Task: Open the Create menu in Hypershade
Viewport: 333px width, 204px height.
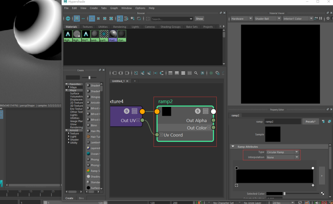Action: tap(94, 8)
